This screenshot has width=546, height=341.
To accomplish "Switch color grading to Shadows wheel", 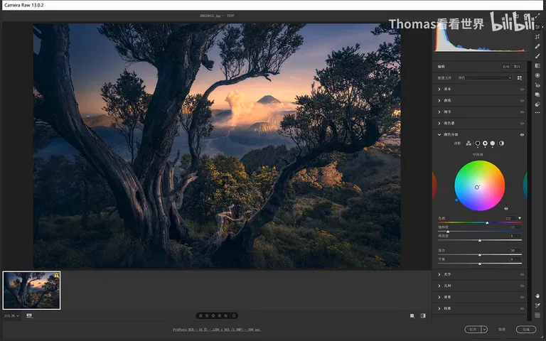I will 478,144.
